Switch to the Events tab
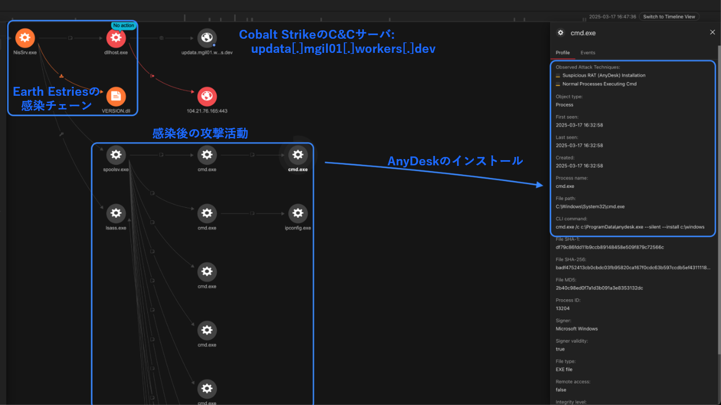The image size is (721, 405). pos(588,53)
